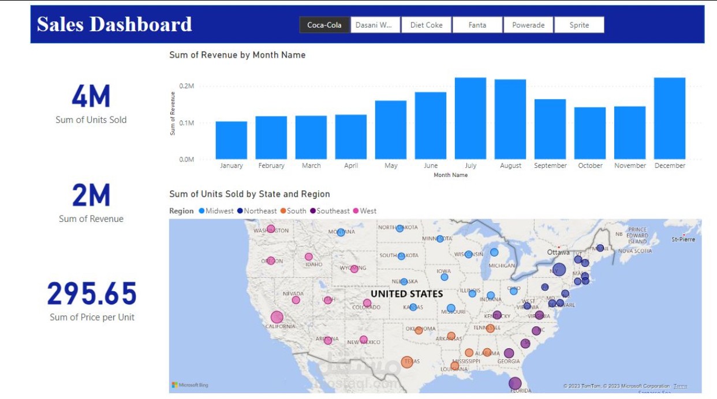Select the Minnesota bubble on the map
717x399 pixels.
(440, 239)
